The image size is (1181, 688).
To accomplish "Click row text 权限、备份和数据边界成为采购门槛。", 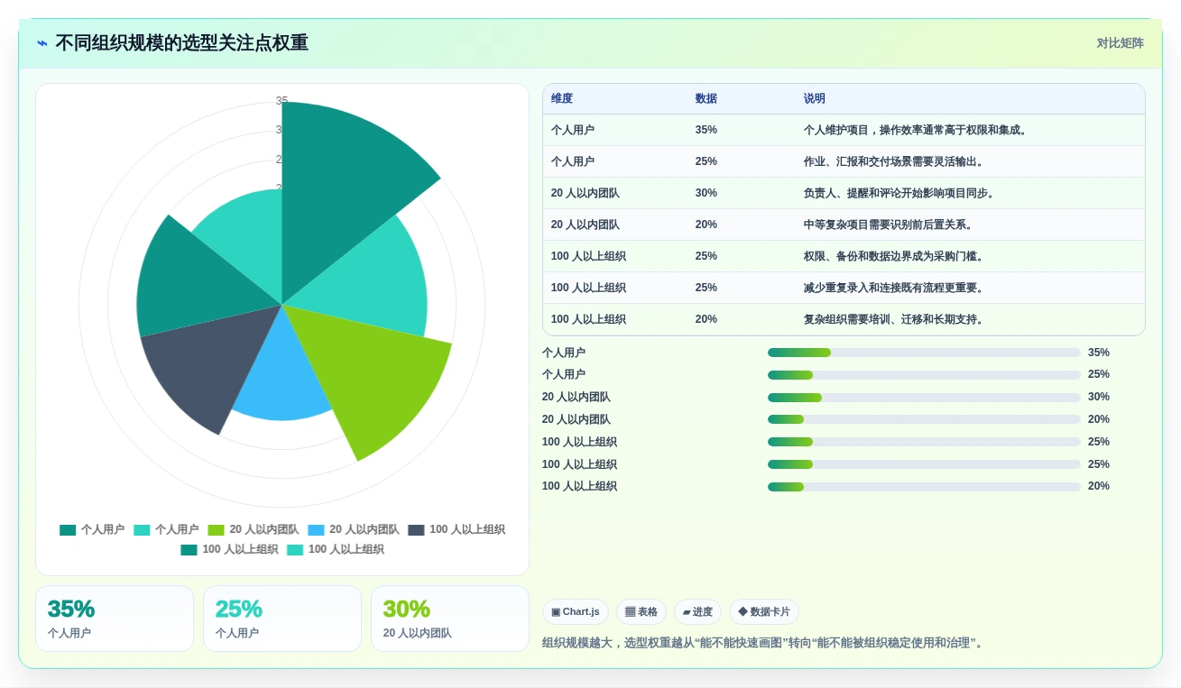I will 895,256.
